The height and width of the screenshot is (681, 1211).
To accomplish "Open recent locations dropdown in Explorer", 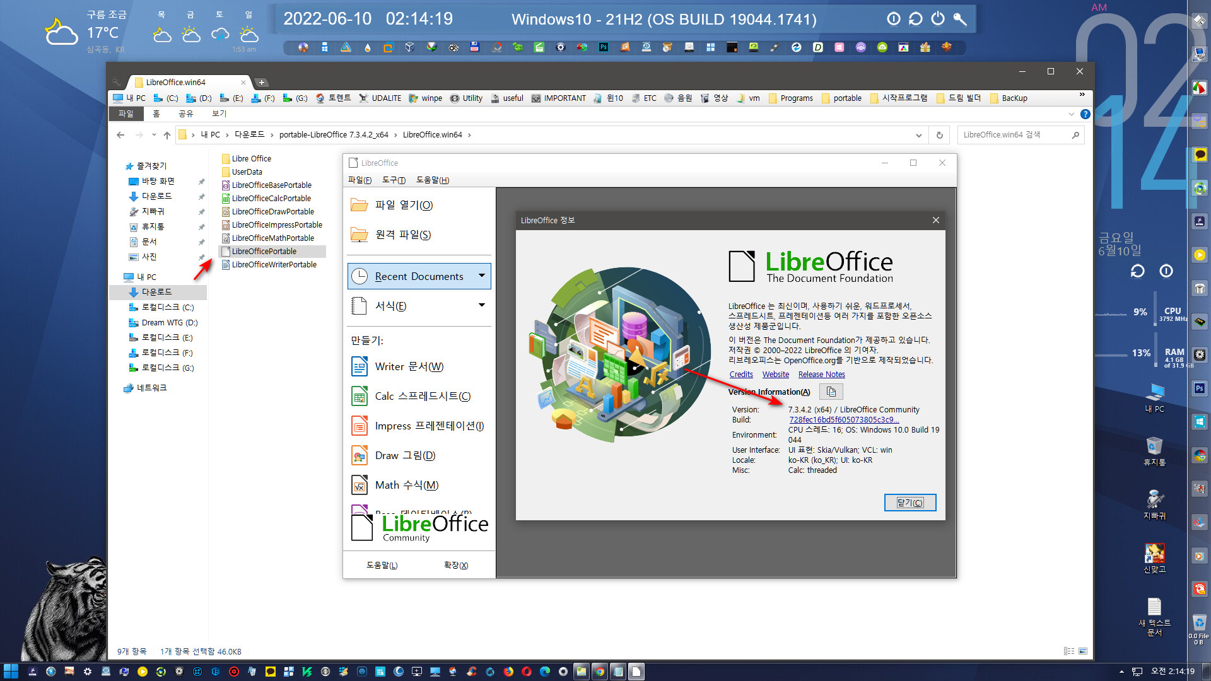I will [154, 135].
